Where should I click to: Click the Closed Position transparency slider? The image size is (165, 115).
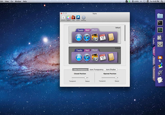pos(80,78)
